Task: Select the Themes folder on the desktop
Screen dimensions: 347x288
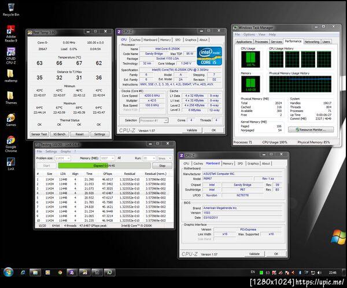Action: (11, 98)
